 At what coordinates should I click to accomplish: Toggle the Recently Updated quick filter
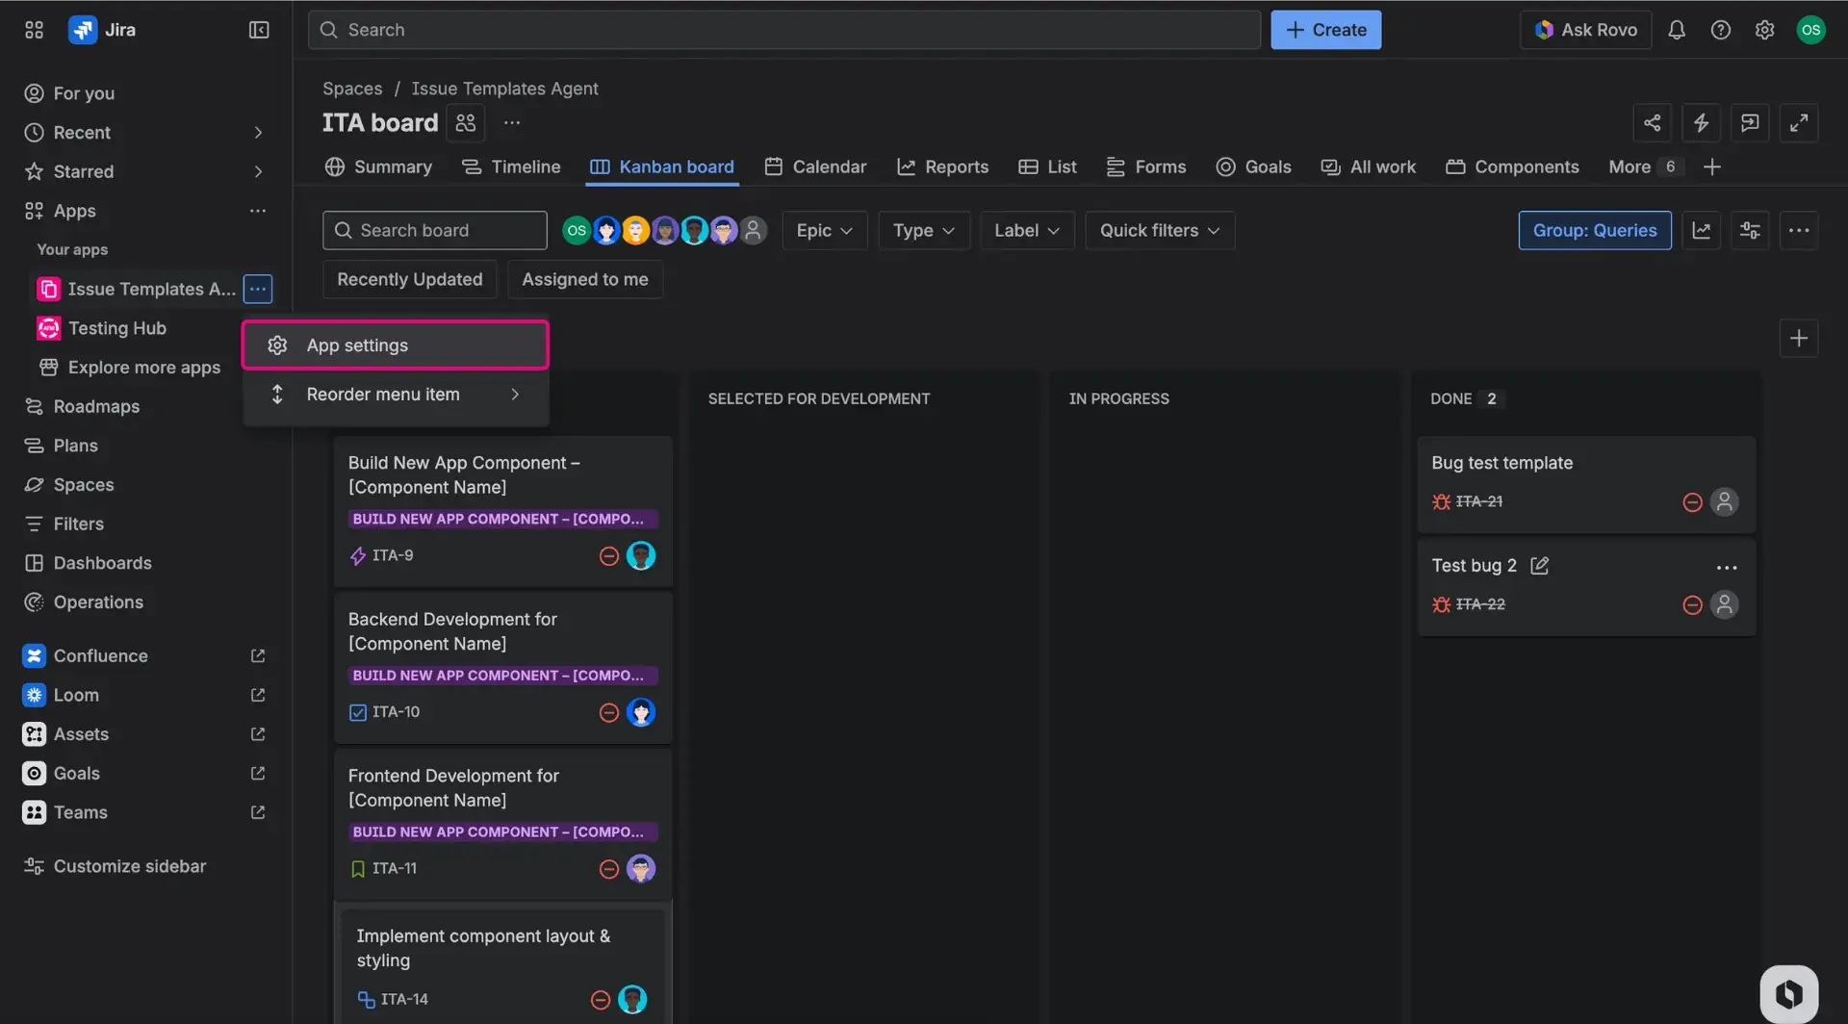(x=409, y=279)
